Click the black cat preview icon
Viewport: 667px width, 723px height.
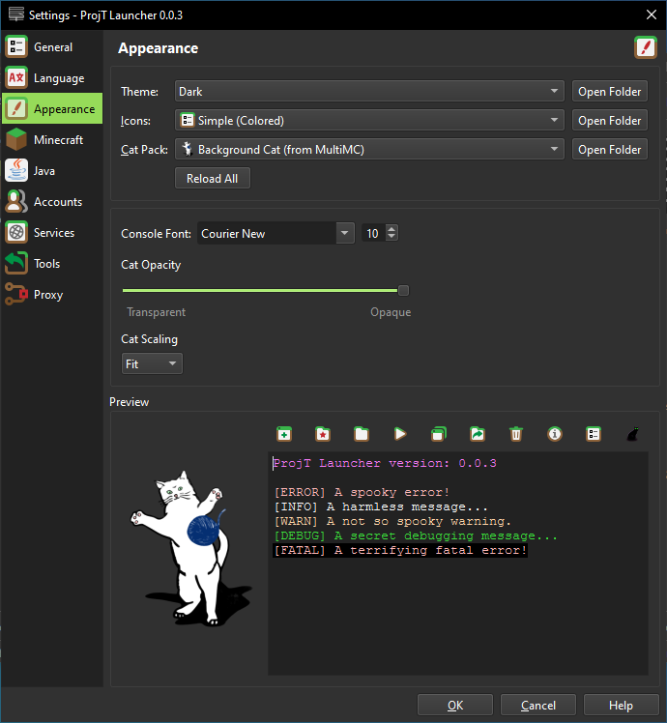tap(632, 434)
